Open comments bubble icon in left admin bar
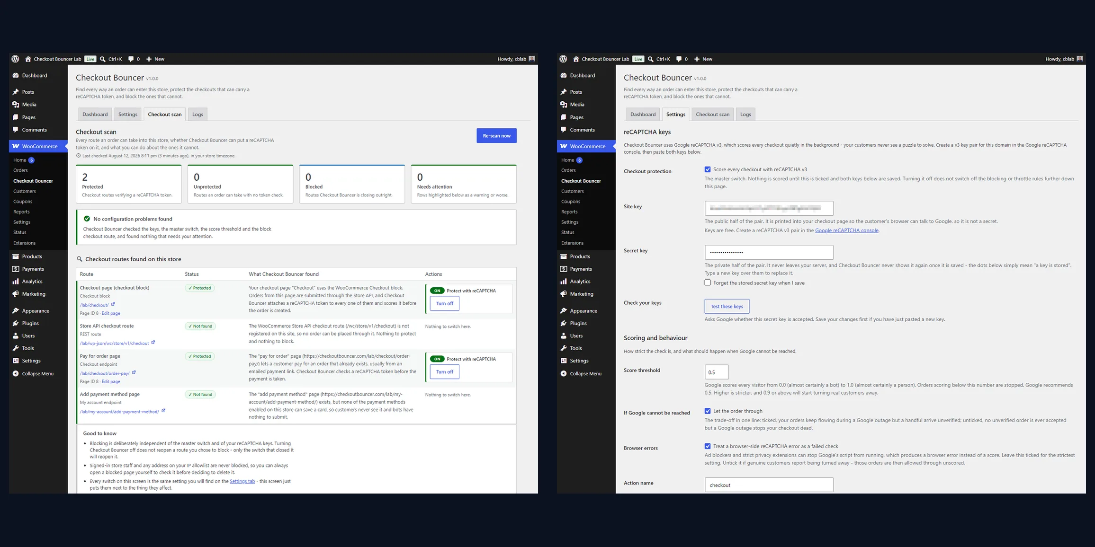 (x=131, y=59)
